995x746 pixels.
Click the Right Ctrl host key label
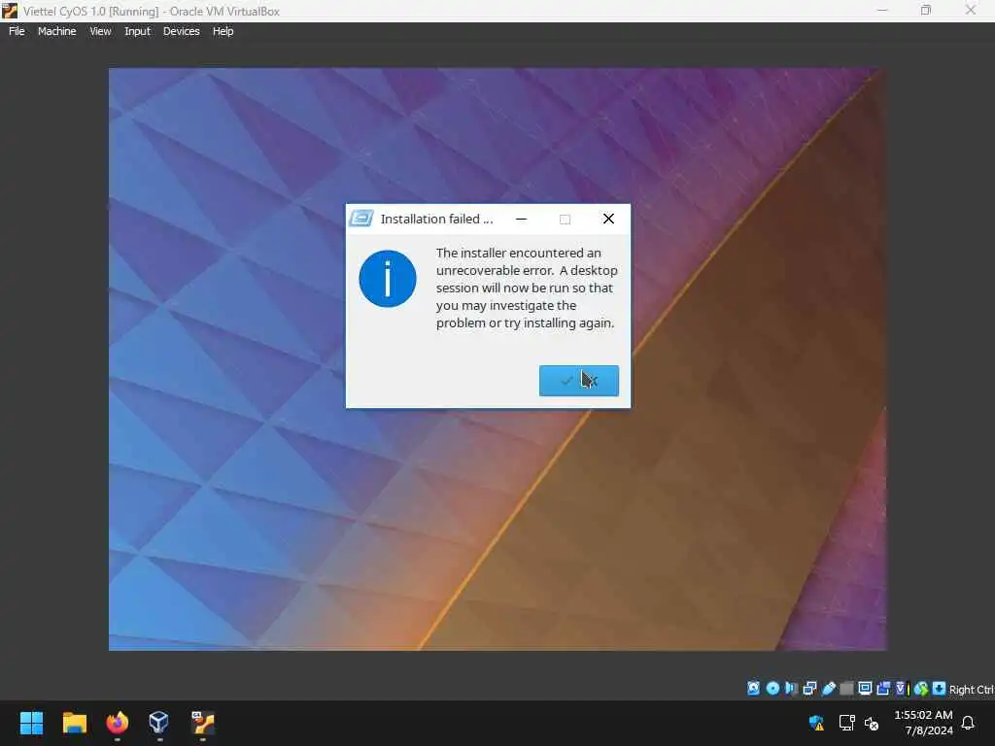click(x=972, y=689)
